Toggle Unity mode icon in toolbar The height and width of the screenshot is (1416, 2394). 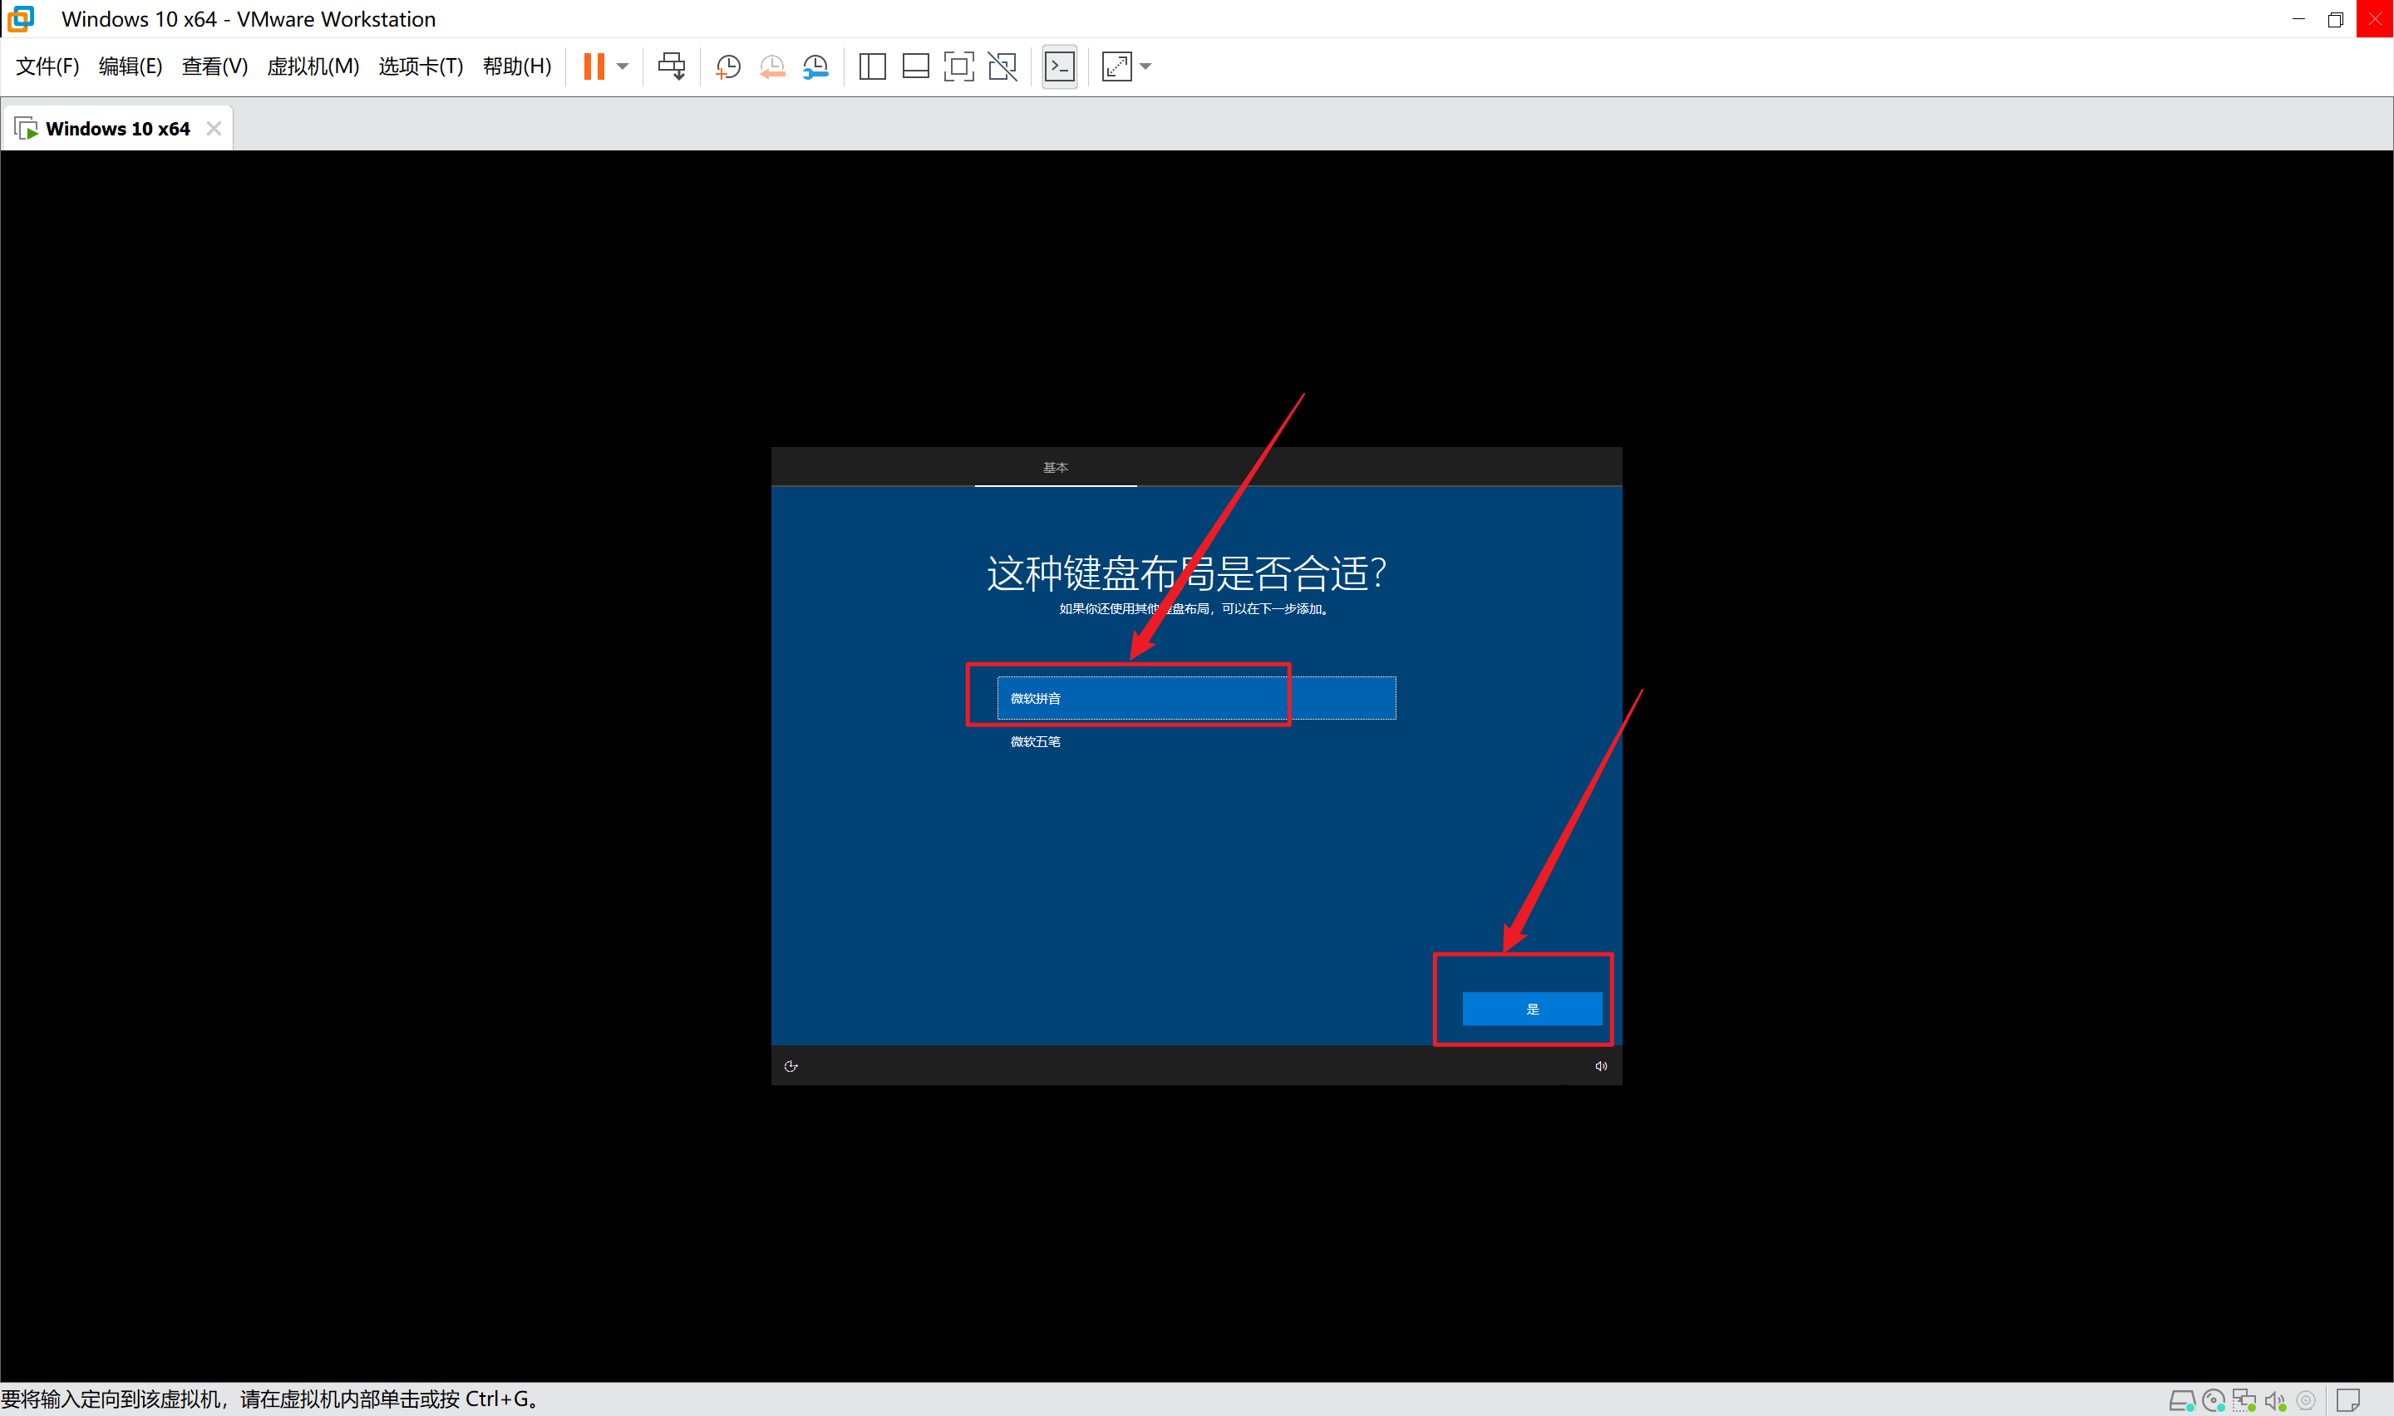1002,66
